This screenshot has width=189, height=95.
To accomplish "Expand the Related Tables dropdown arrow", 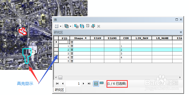I will point(70,26).
